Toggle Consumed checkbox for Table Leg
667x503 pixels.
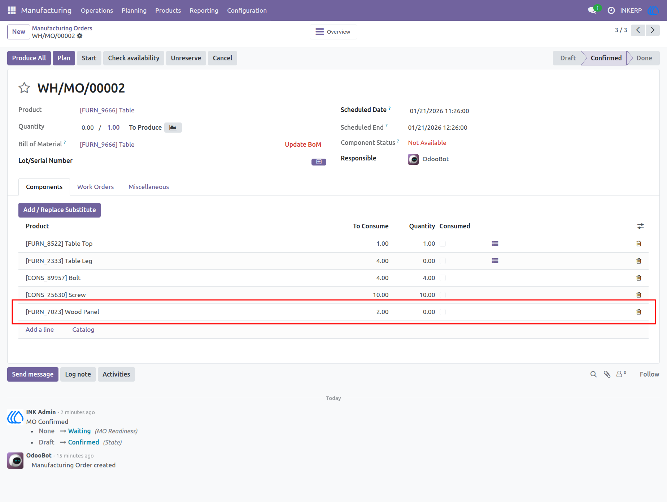443,261
